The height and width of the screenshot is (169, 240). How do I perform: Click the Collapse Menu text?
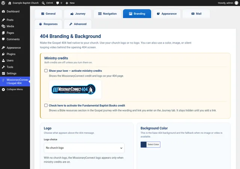15,89
